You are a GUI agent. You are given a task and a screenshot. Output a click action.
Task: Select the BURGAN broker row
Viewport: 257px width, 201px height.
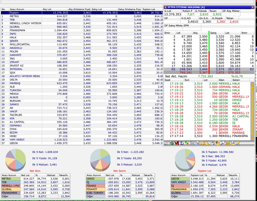[82, 101]
